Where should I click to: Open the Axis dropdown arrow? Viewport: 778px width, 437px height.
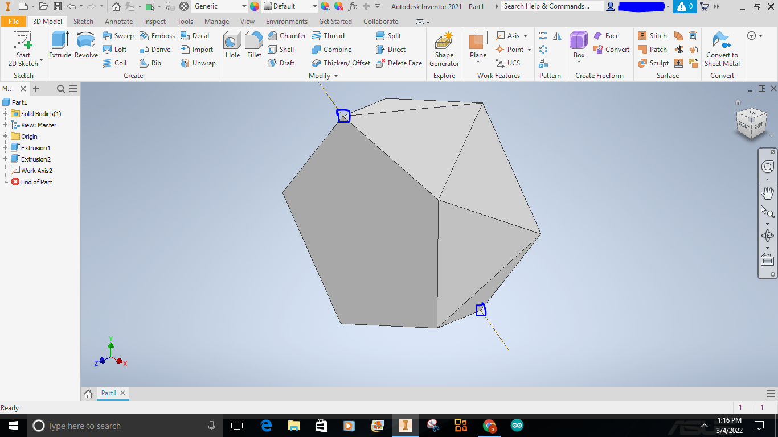[x=525, y=35]
